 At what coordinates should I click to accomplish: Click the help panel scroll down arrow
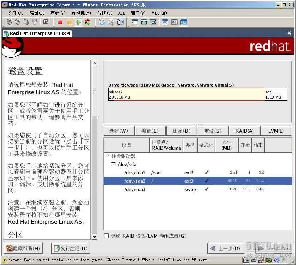click(x=95, y=237)
